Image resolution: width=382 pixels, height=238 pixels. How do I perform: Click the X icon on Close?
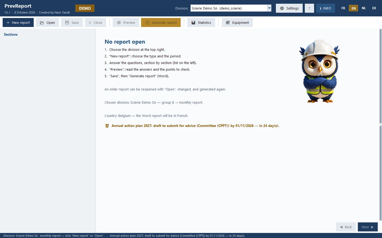(90, 23)
